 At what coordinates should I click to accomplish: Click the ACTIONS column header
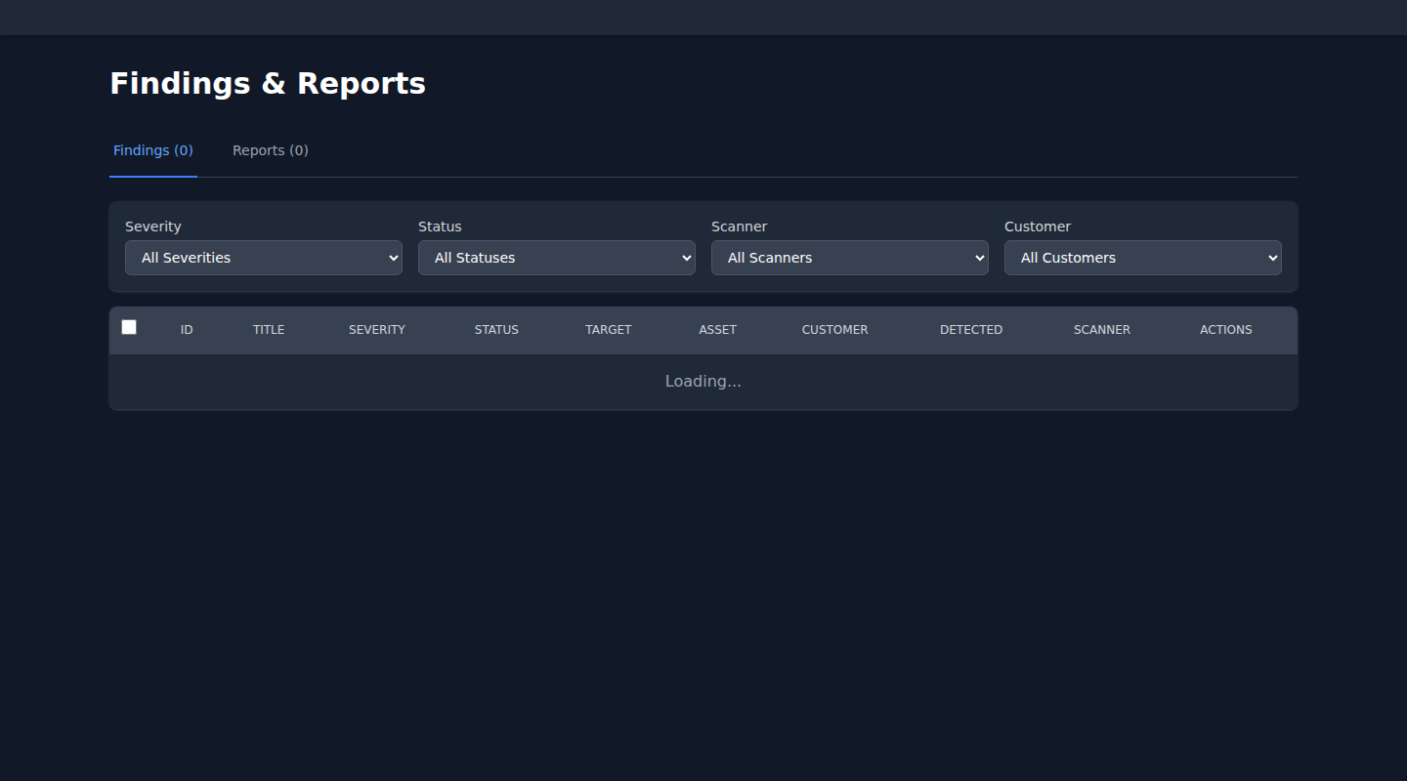pos(1225,330)
